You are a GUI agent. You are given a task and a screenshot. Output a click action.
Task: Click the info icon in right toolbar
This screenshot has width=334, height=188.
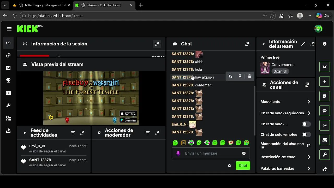click(325, 44)
